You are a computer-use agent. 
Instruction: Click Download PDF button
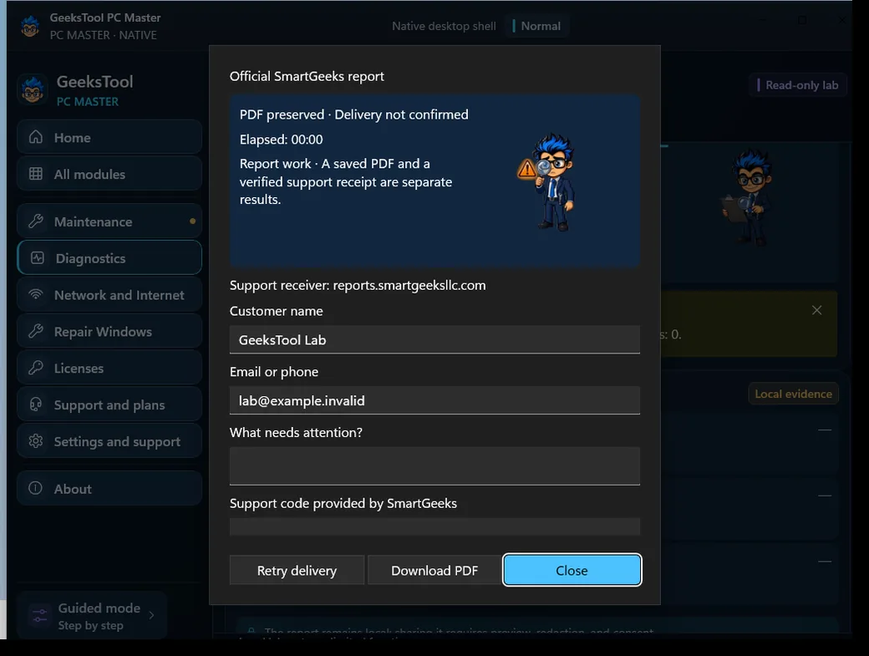pyautogui.click(x=434, y=570)
